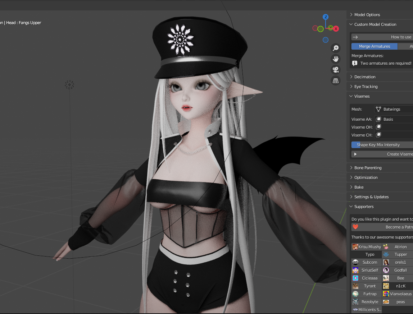The height and width of the screenshot is (314, 413).
Task: Click the zoom view magnifier icon
Action: click(x=336, y=48)
